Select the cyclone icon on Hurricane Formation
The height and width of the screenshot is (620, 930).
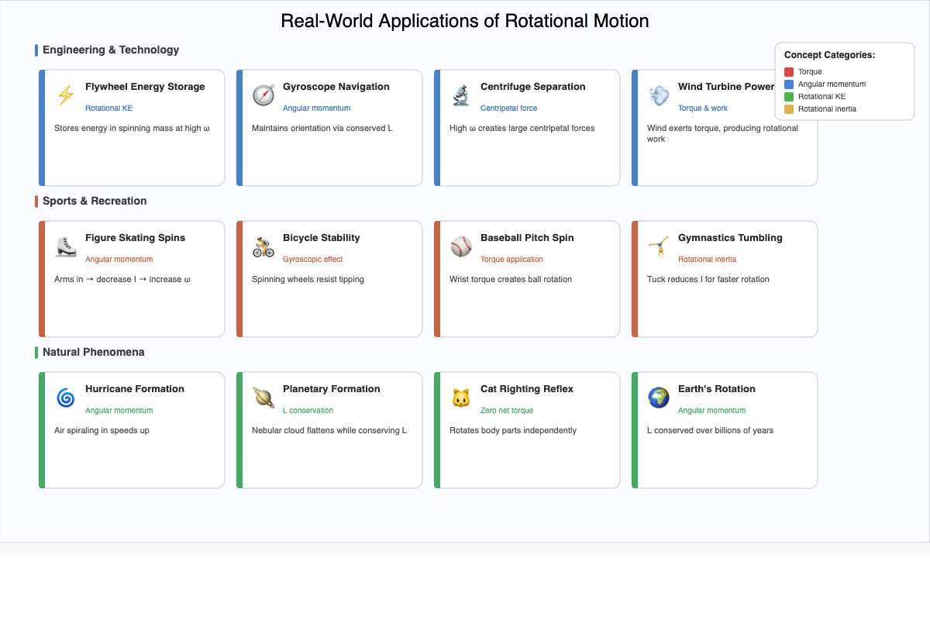click(x=65, y=397)
